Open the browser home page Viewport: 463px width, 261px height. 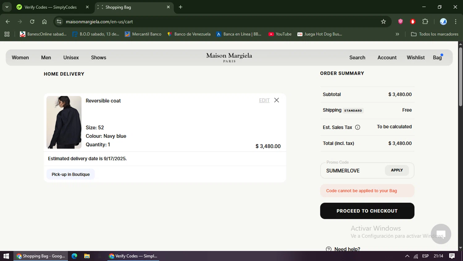[44, 22]
